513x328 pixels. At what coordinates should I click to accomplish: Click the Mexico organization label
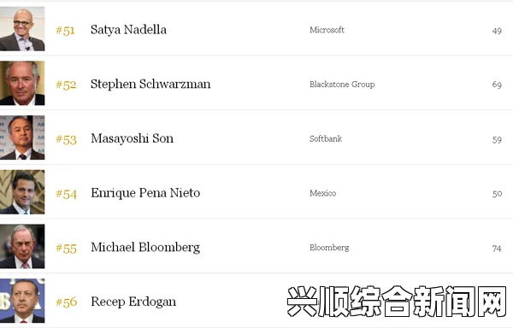(323, 193)
